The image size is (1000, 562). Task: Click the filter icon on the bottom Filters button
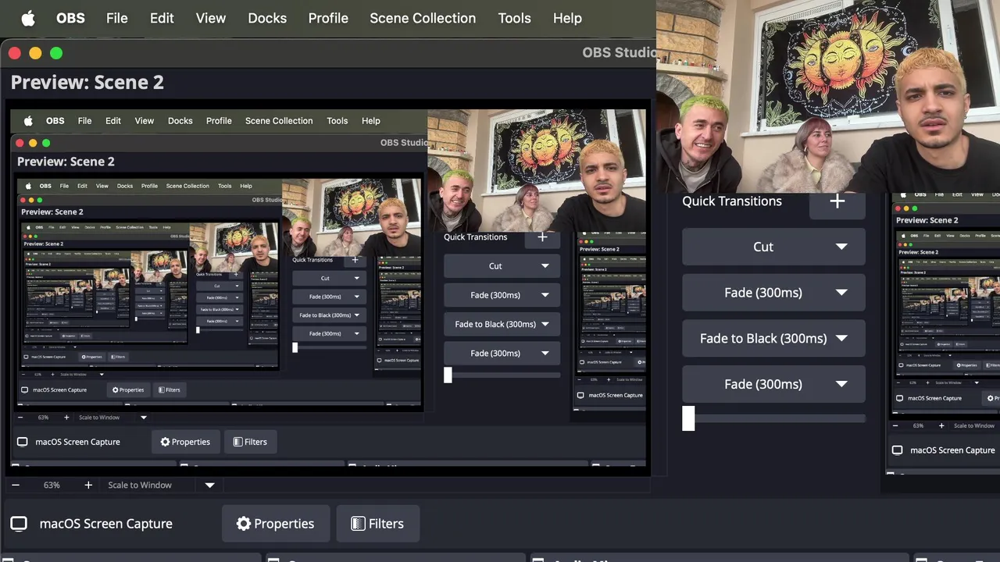[x=358, y=524]
